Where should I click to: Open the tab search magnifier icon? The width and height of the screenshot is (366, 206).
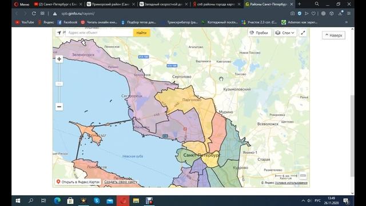pos(317,4)
